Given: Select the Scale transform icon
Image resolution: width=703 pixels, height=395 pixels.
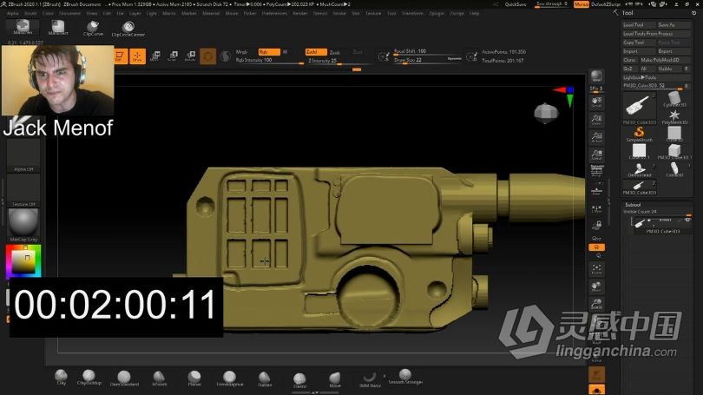Looking at the screenshot, I should [x=173, y=56].
